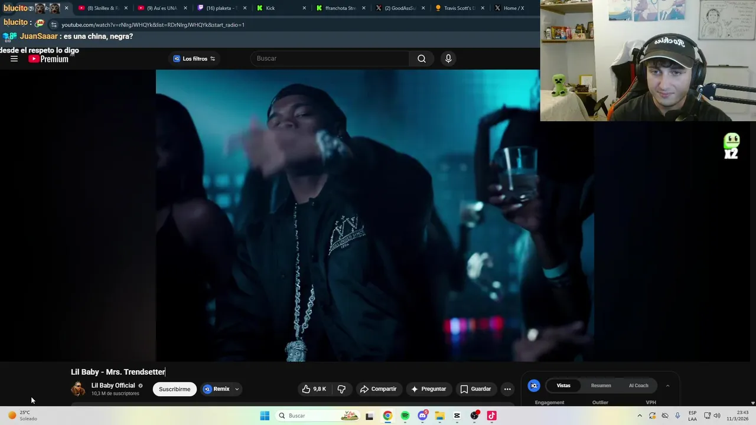The image size is (756, 425).
Task: Click the page scrollbar down arrow
Action: point(752,403)
